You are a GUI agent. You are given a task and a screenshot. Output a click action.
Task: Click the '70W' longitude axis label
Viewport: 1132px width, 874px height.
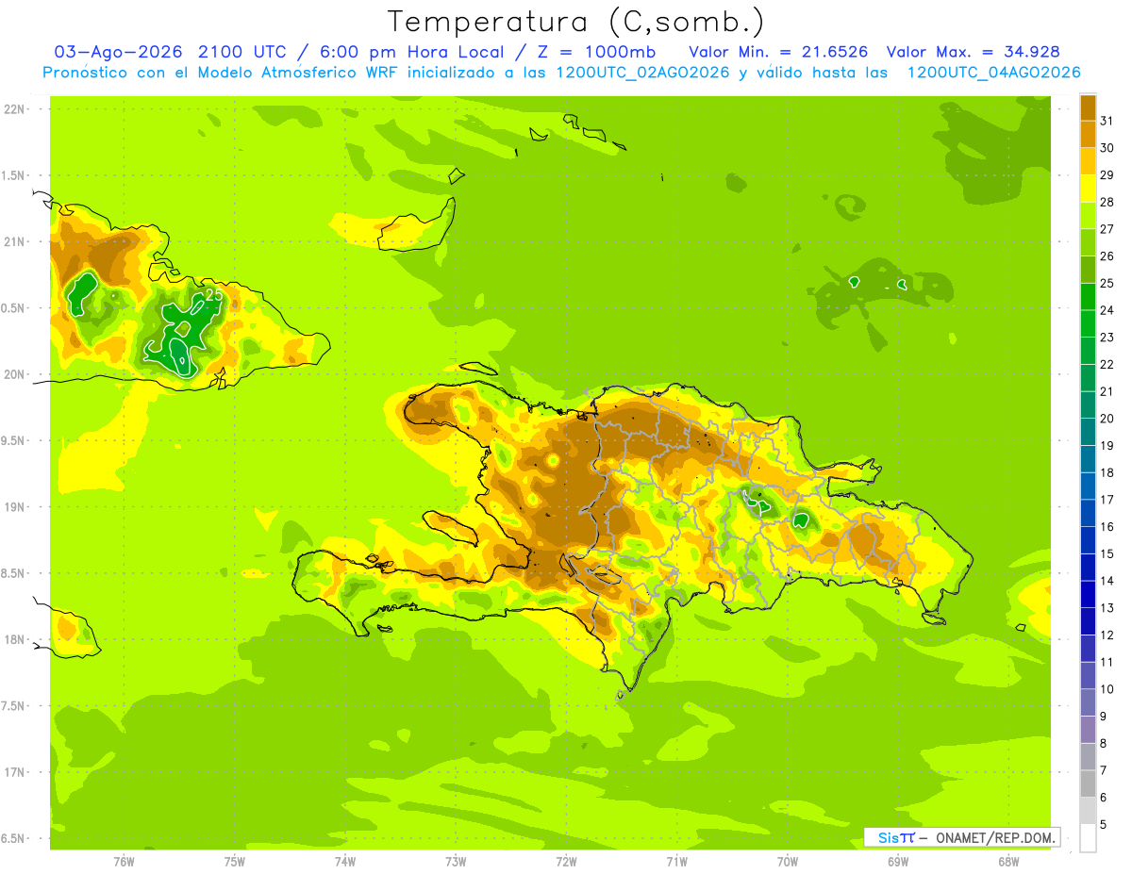pos(788,862)
